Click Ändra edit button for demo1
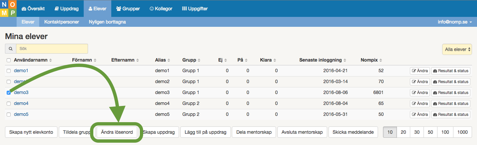The width and height of the screenshot is (477, 145). tap(420, 71)
